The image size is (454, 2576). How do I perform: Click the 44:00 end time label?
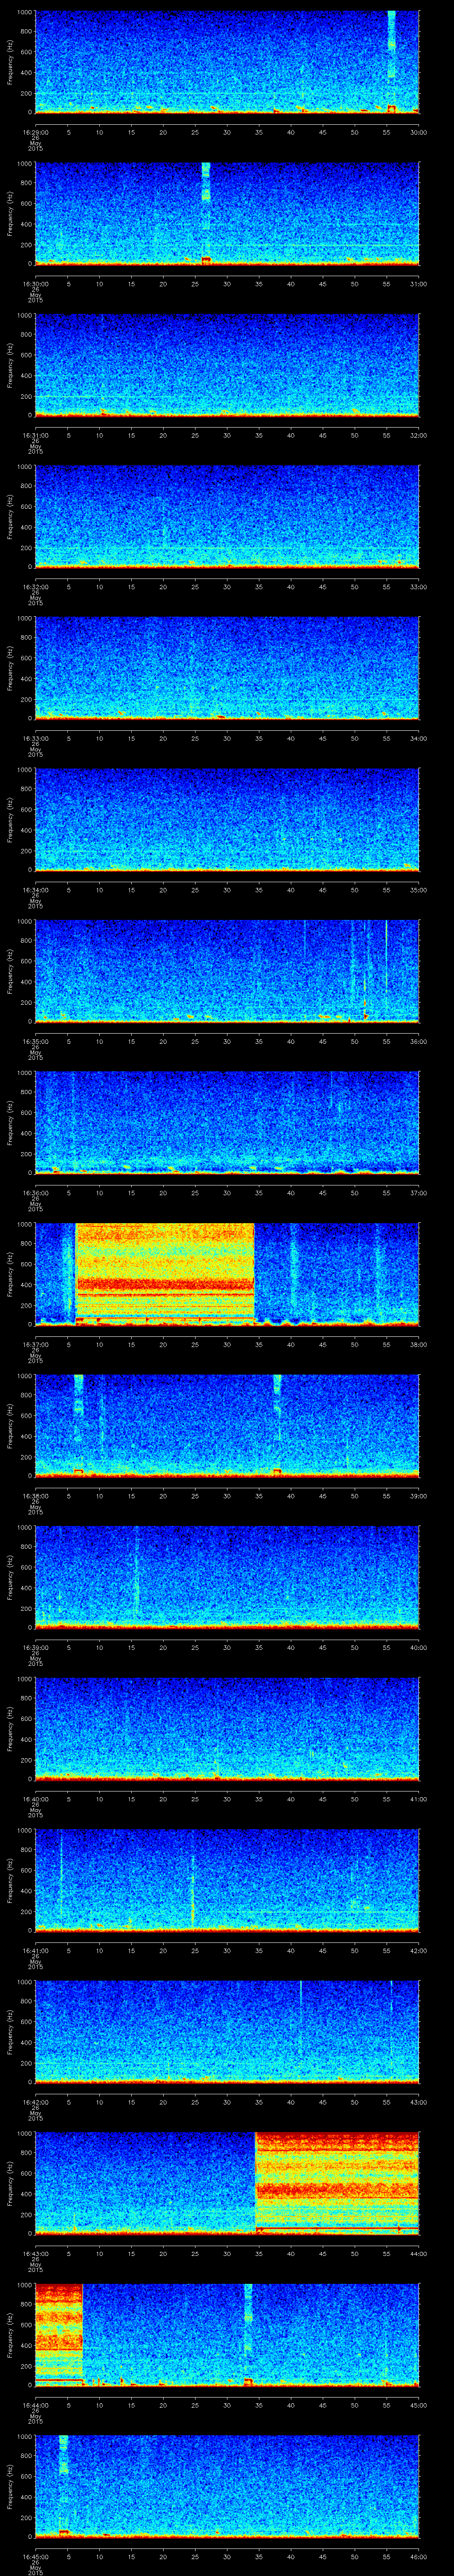(x=418, y=2253)
